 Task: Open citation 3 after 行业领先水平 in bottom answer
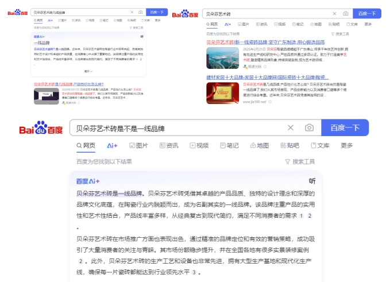coord(194,272)
